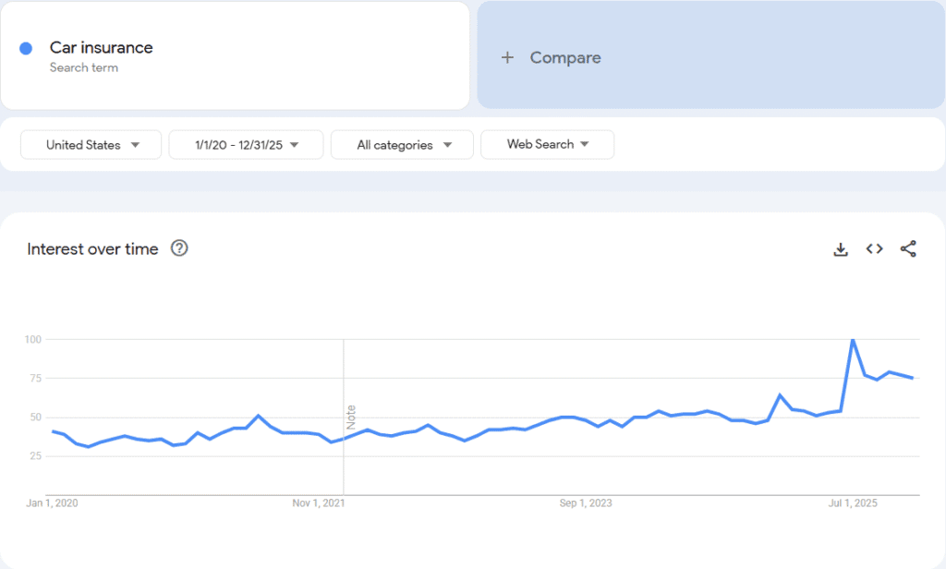The image size is (946, 569).
Task: Click the caret arrow beside Web Search
Action: [584, 144]
